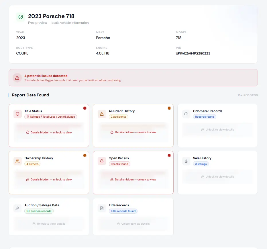This screenshot has width=267, height=249.
Task: Click the 'Recalls found' badge
Action: pyautogui.click(x=119, y=164)
